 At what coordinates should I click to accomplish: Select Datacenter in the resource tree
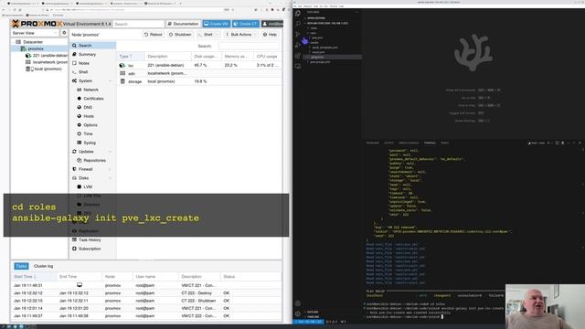[33, 42]
